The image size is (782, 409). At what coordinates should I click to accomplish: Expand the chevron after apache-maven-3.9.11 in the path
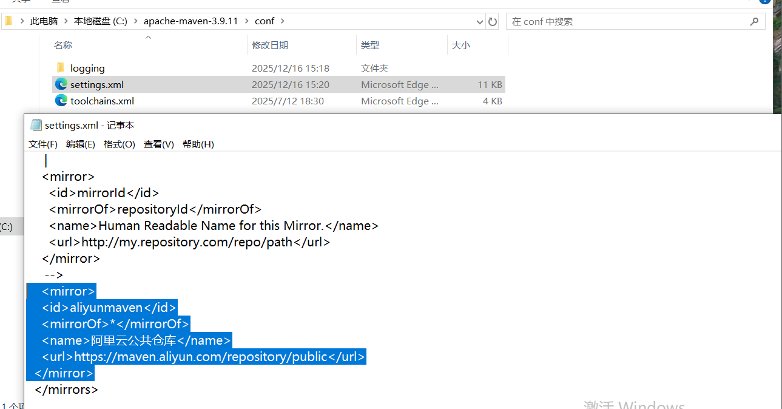[x=247, y=21]
